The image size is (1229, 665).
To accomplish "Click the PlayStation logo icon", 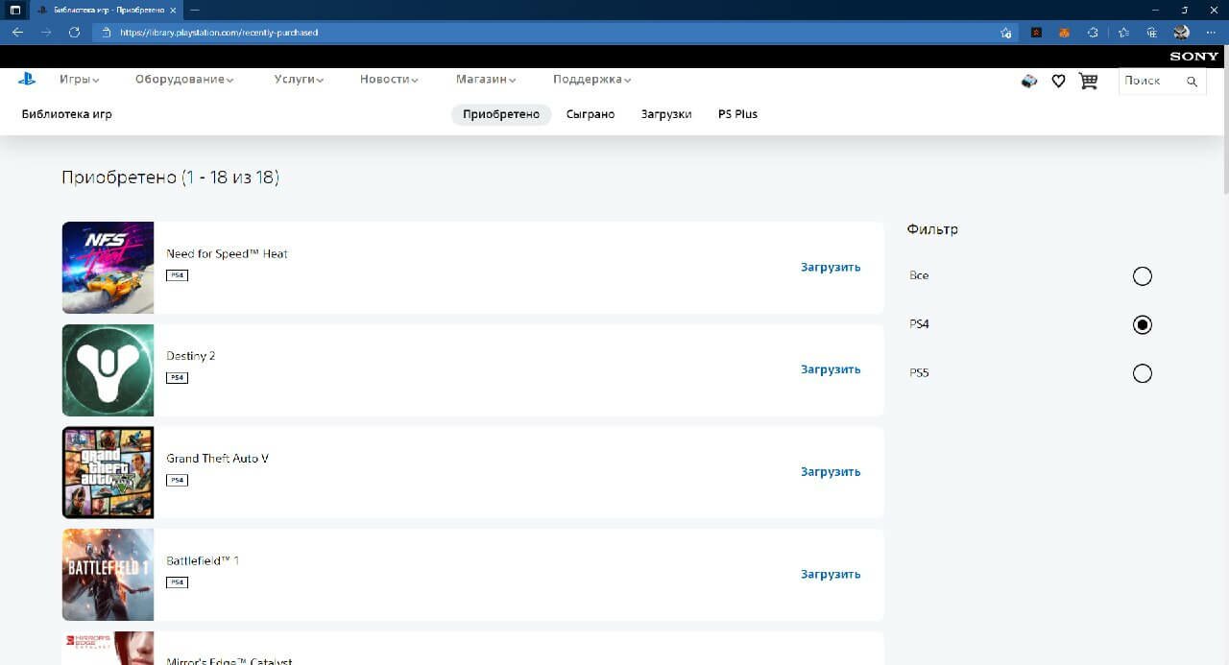I will (27, 80).
